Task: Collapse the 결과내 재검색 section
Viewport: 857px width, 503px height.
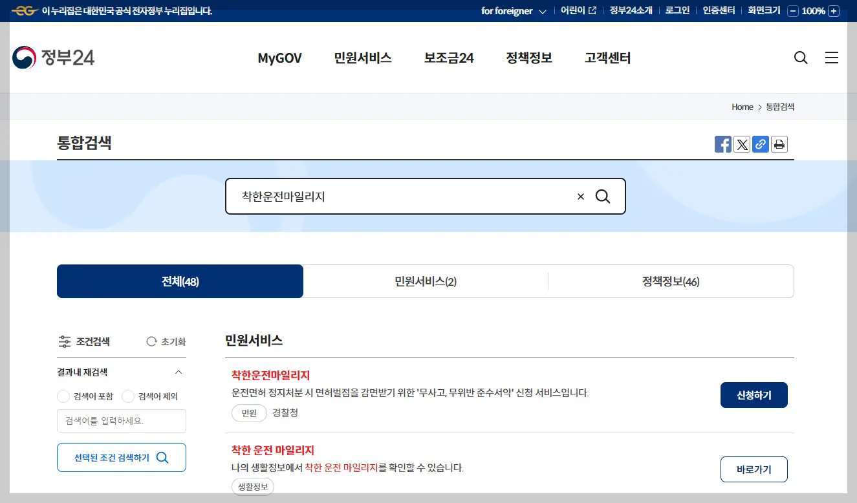Action: click(180, 372)
